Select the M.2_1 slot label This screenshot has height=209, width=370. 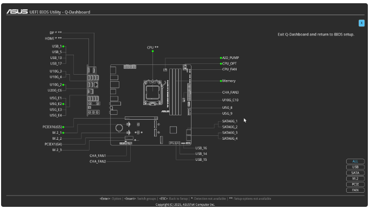pyautogui.click(x=57, y=133)
